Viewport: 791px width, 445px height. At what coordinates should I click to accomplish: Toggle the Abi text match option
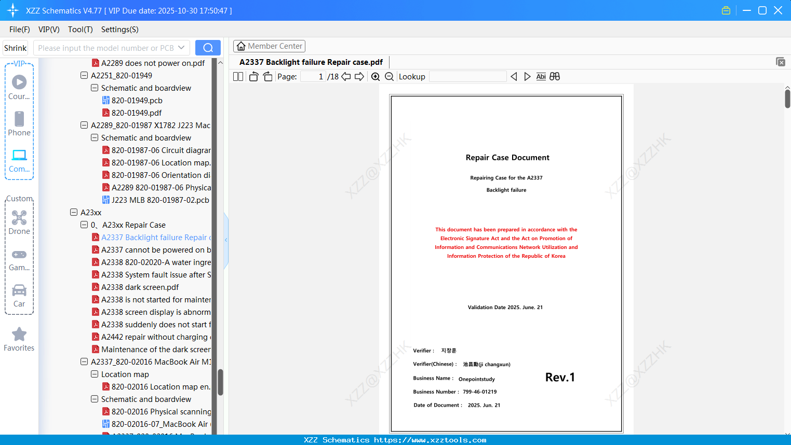click(x=541, y=77)
